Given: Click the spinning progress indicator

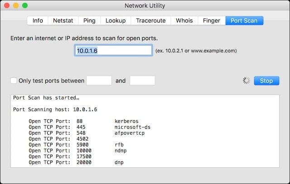Looking at the screenshot, I should click(x=246, y=80).
